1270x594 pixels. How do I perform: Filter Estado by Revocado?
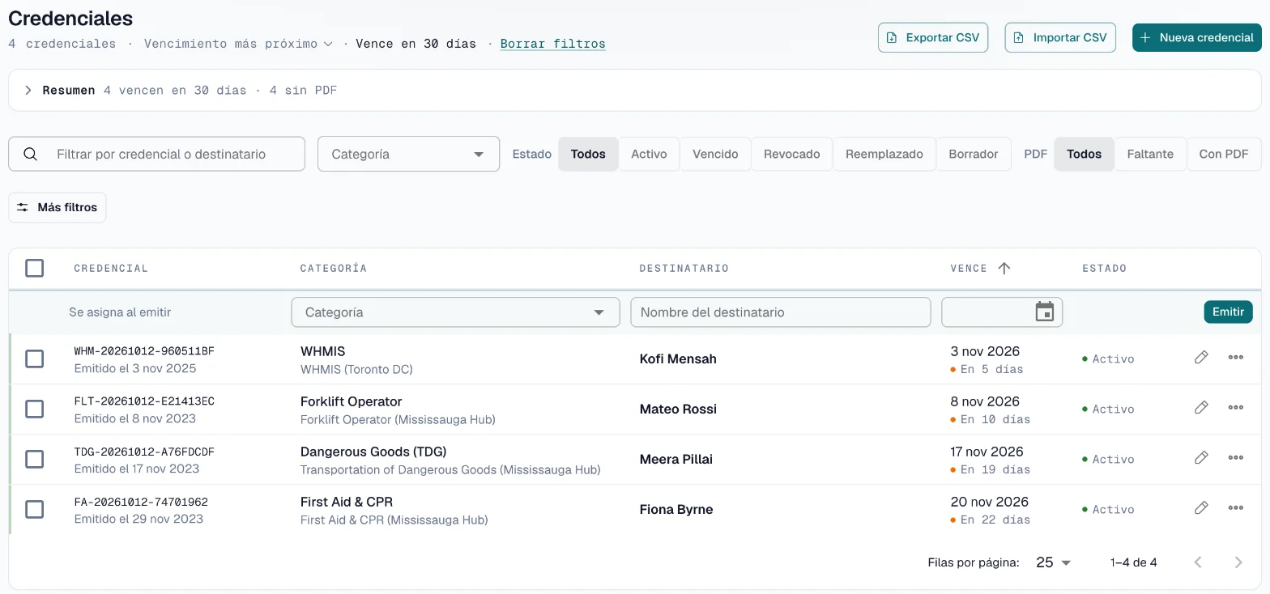(791, 154)
